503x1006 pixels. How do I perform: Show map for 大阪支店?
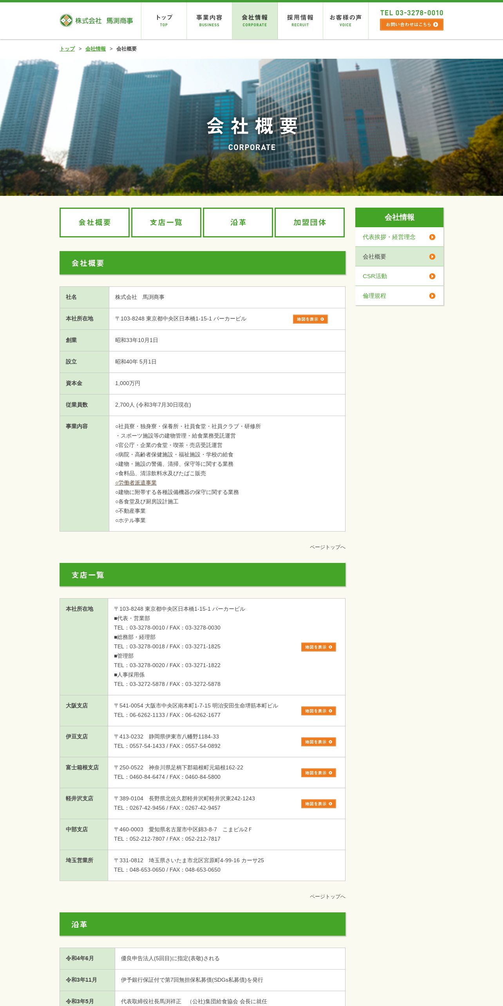318,711
